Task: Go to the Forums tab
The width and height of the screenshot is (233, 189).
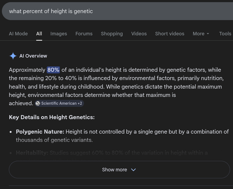Action: [84, 34]
